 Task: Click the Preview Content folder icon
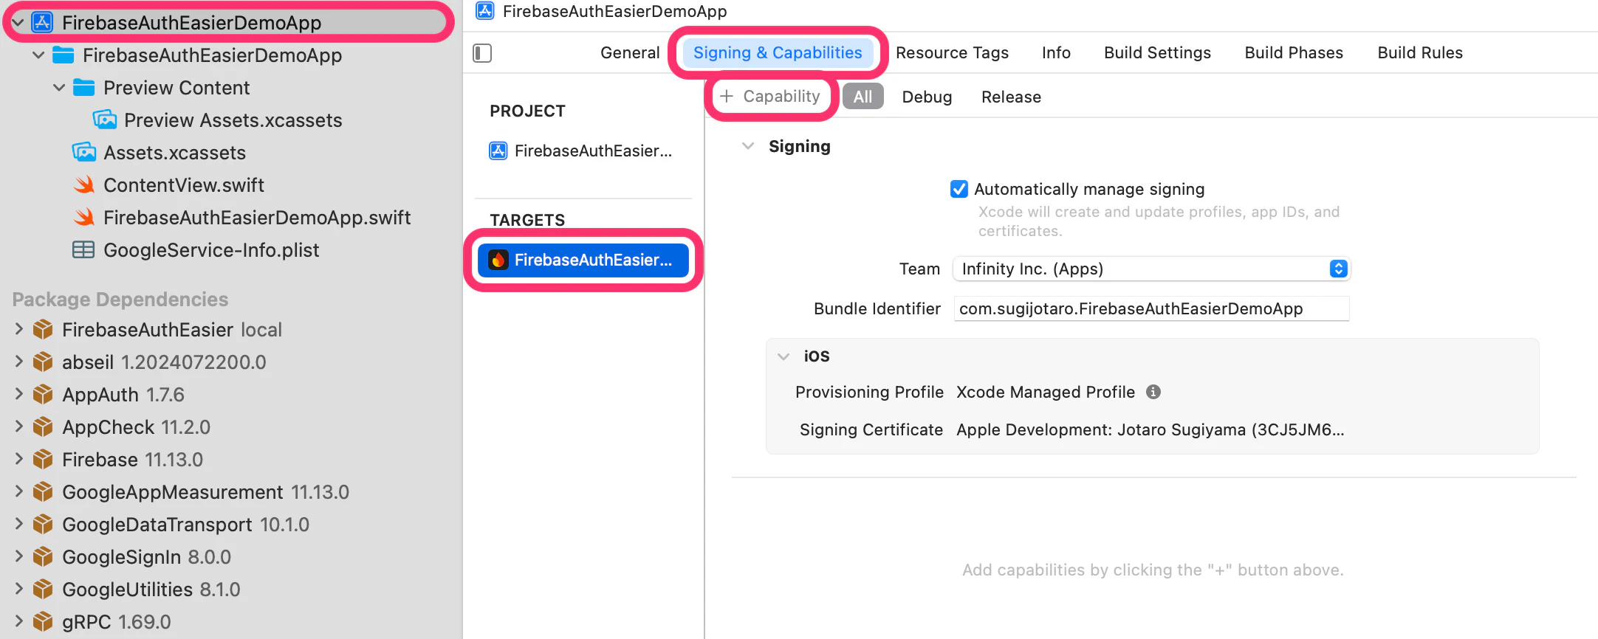point(84,88)
